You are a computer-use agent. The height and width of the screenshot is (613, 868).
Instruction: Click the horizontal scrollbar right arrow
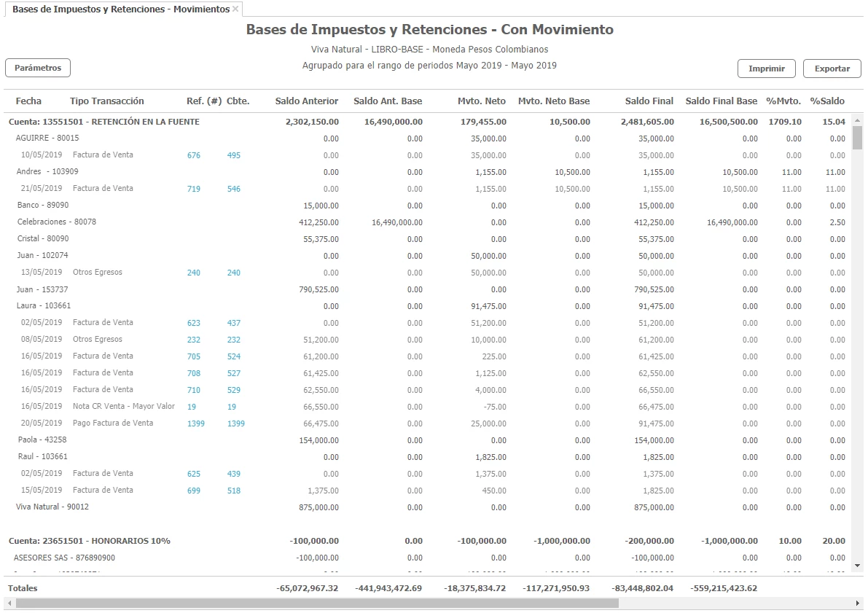857,604
